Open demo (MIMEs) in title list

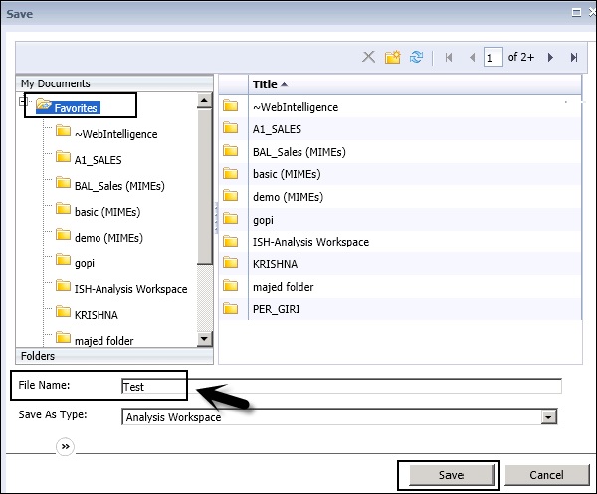click(x=289, y=197)
